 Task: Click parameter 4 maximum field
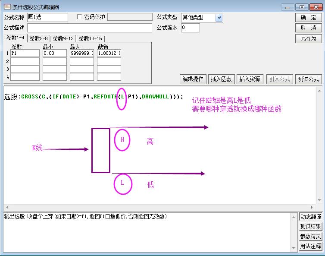pos(82,77)
